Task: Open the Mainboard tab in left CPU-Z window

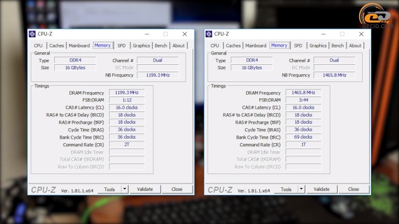Action: tap(79, 45)
